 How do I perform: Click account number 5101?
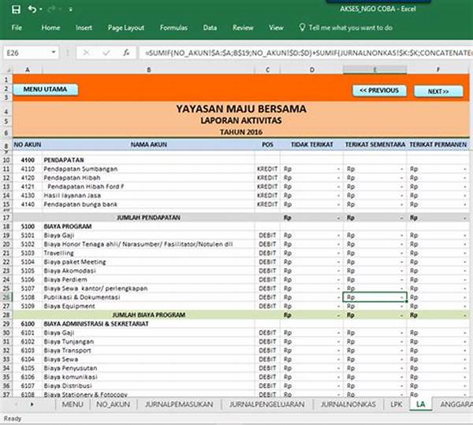28,235
